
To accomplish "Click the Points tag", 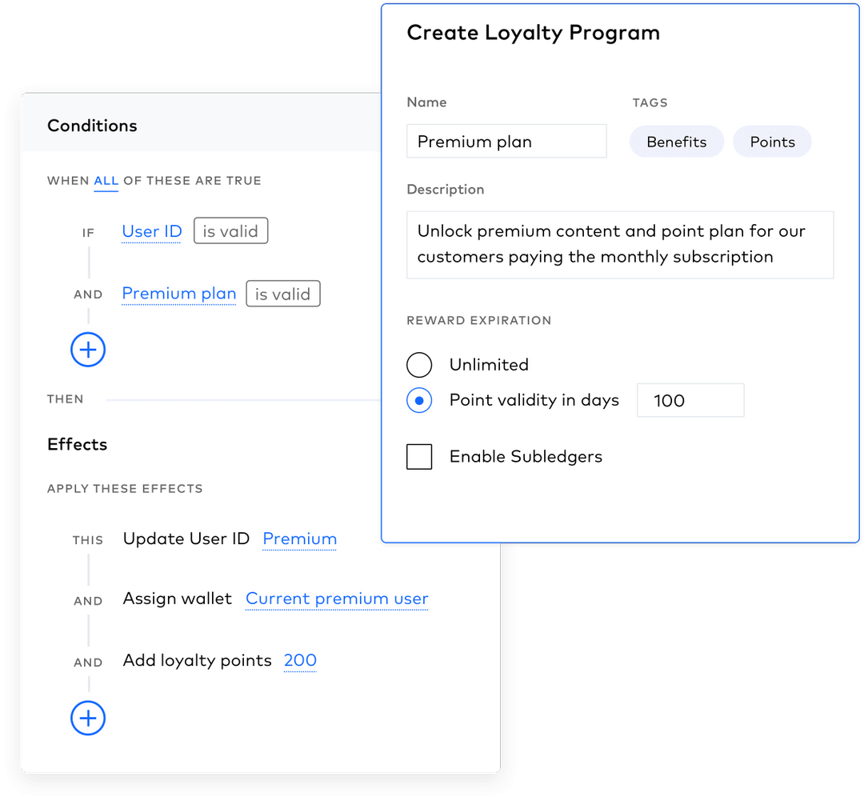I will (x=772, y=142).
